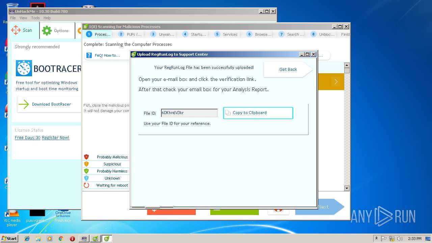Click the BootRacer stopwatch logo icon
The image size is (432, 243).
click(x=24, y=68)
